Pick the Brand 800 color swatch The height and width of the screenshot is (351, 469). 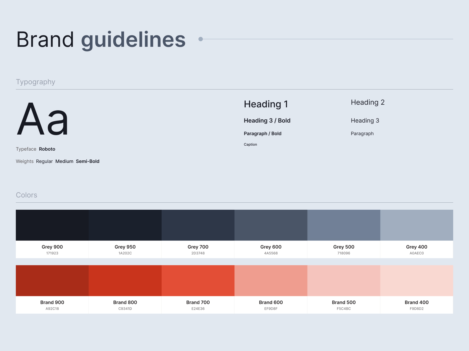pos(125,281)
